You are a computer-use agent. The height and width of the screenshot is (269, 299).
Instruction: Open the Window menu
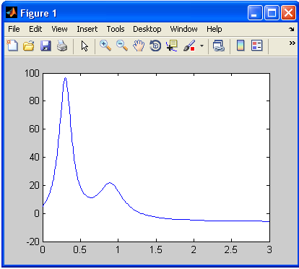pyautogui.click(x=183, y=29)
